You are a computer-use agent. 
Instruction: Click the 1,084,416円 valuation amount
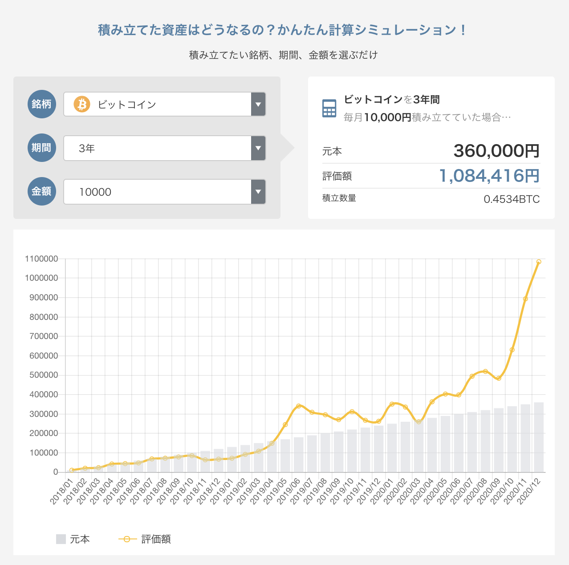(x=489, y=176)
